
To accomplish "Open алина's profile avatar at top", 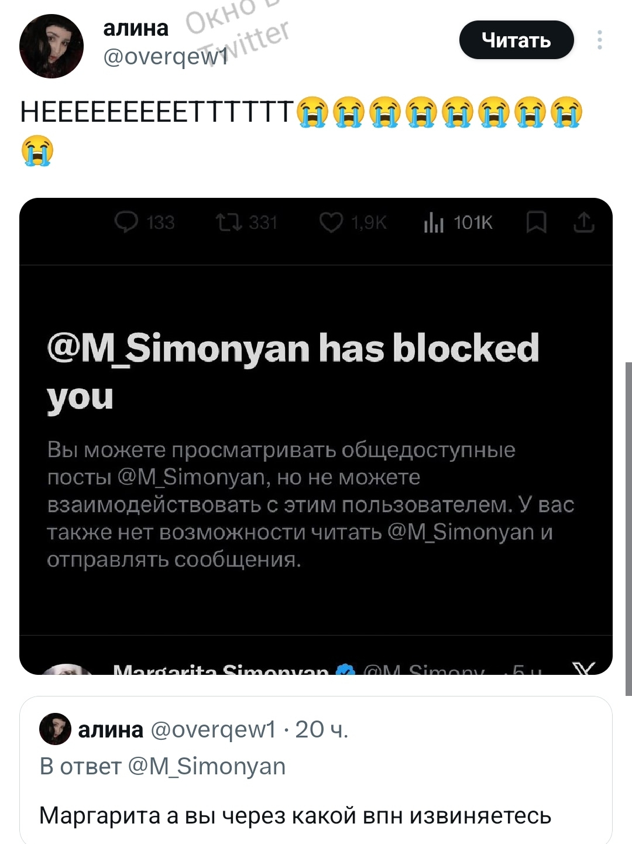I will (x=51, y=46).
